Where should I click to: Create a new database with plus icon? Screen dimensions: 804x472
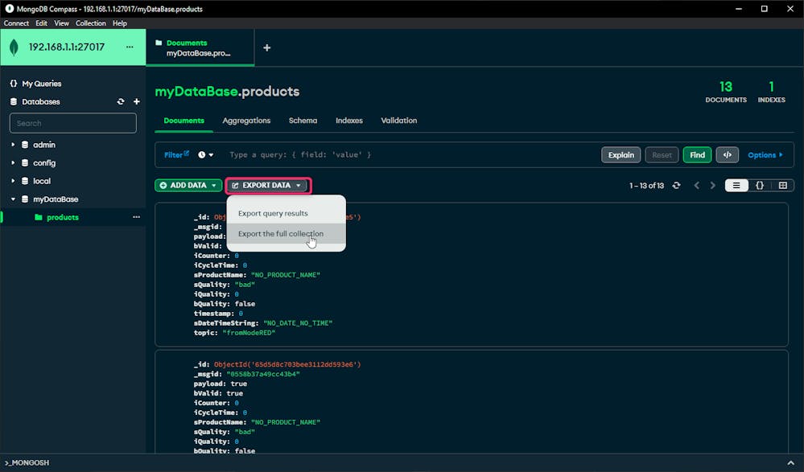tap(136, 101)
